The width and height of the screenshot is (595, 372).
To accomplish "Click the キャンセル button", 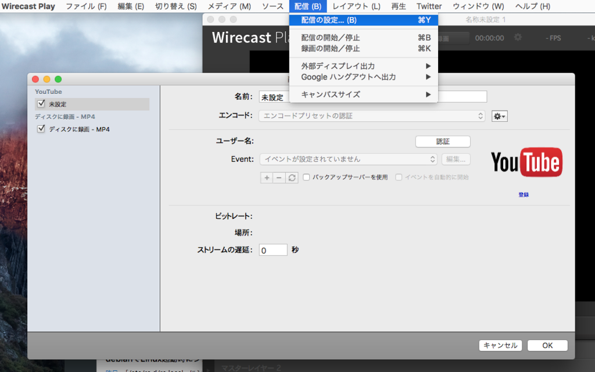I will (x=500, y=345).
